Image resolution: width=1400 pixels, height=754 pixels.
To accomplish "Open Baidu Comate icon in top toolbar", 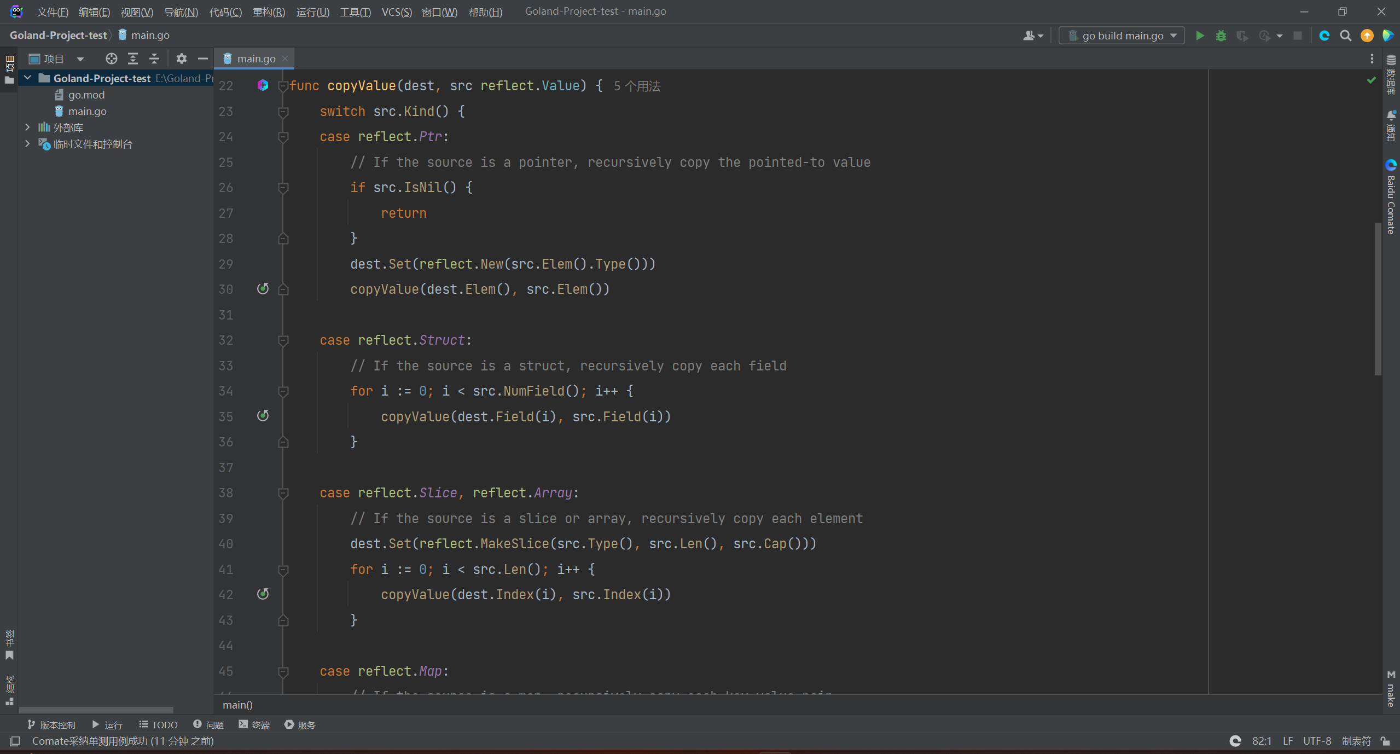I will (x=1324, y=36).
